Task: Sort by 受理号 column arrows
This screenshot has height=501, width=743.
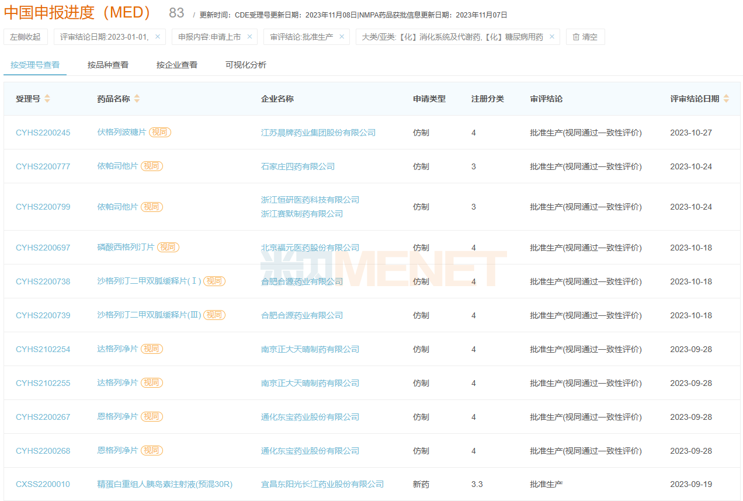Action: [x=47, y=99]
